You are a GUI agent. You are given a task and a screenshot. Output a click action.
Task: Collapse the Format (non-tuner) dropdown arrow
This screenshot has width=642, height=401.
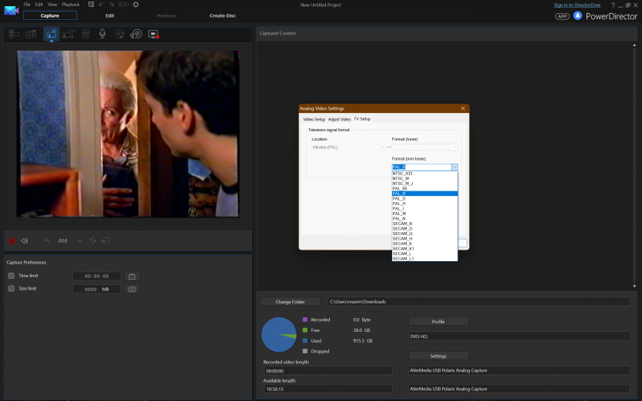454,167
